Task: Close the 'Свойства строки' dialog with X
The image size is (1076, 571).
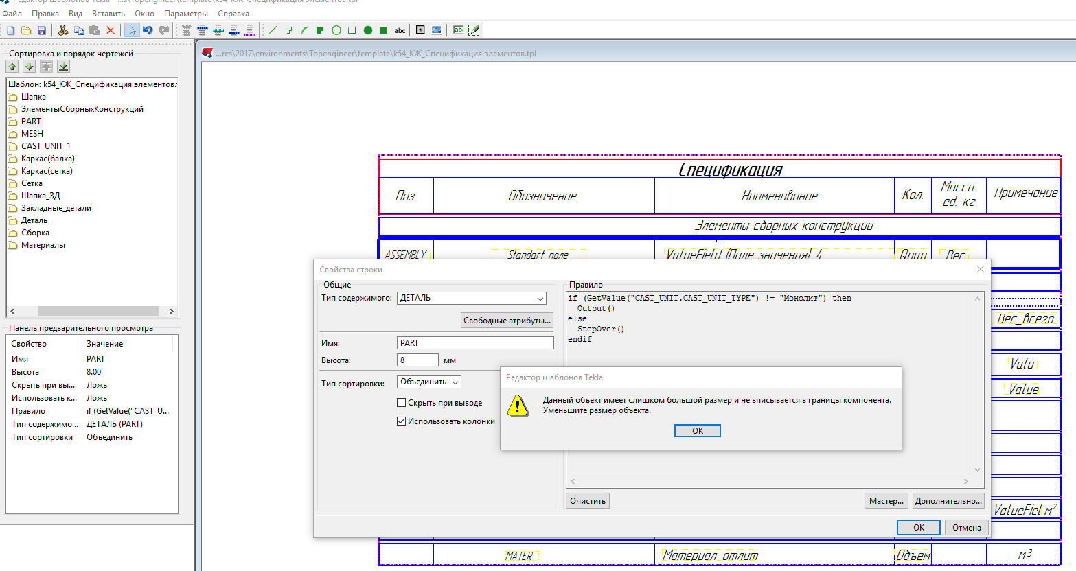Action: (981, 269)
